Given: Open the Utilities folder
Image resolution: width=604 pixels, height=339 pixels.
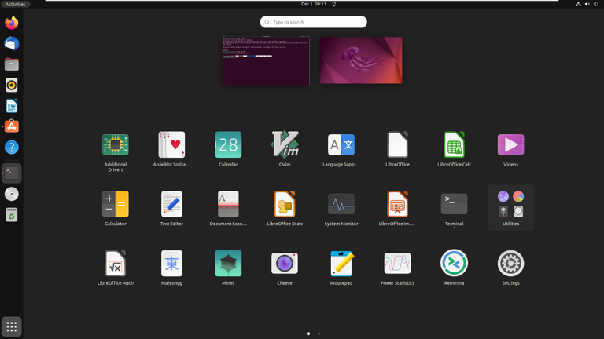Looking at the screenshot, I should pyautogui.click(x=510, y=207).
